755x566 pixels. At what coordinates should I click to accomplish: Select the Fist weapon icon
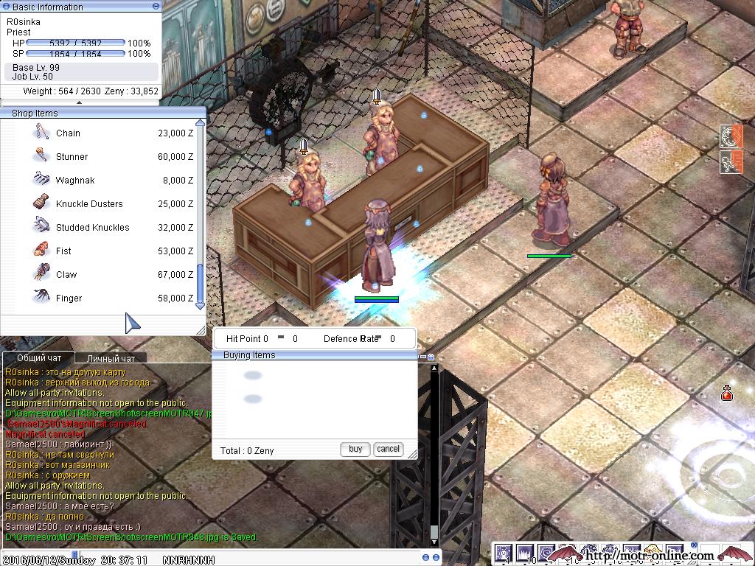click(x=41, y=249)
